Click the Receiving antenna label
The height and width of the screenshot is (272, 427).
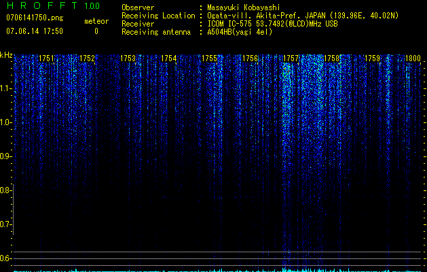click(x=156, y=32)
